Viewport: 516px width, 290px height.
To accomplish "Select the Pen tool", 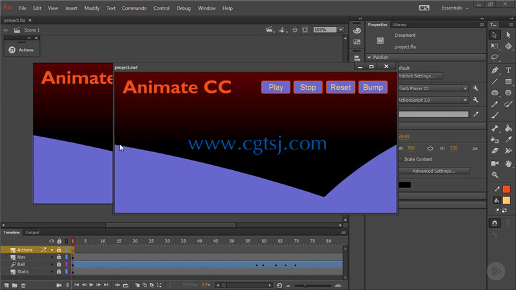I will pyautogui.click(x=495, y=70).
